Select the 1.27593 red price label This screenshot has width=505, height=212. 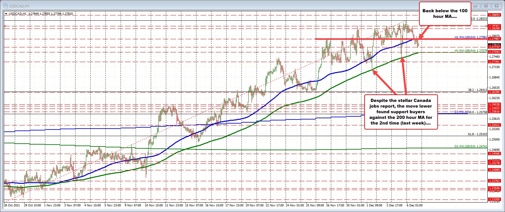(494, 52)
